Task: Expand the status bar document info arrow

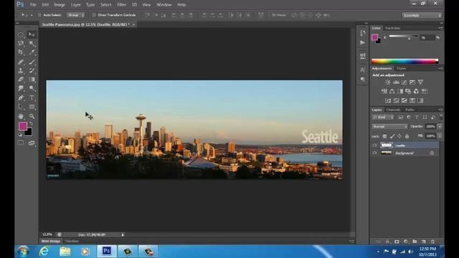Action: [x=123, y=234]
